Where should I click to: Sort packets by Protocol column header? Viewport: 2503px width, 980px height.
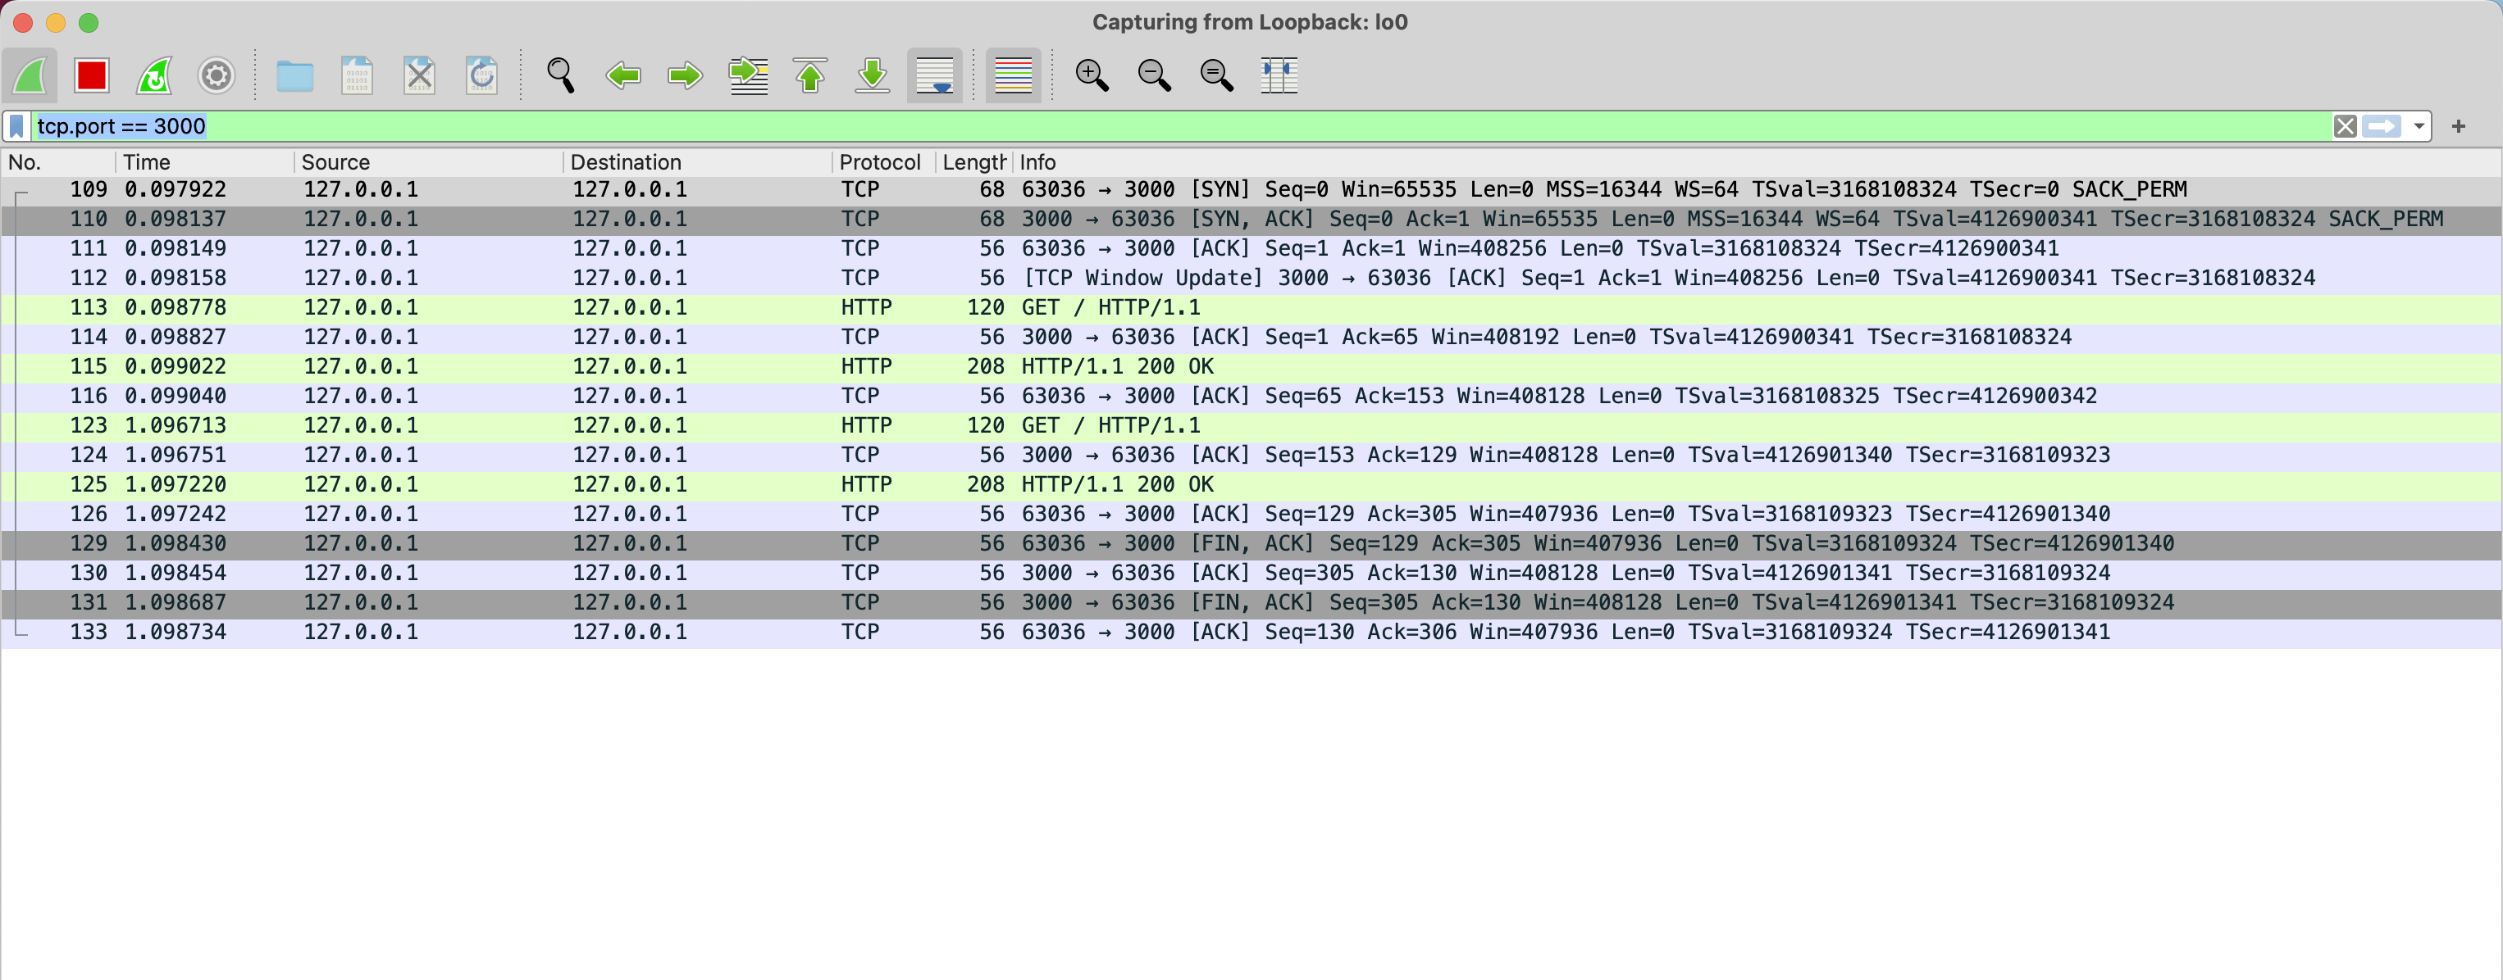[878, 162]
